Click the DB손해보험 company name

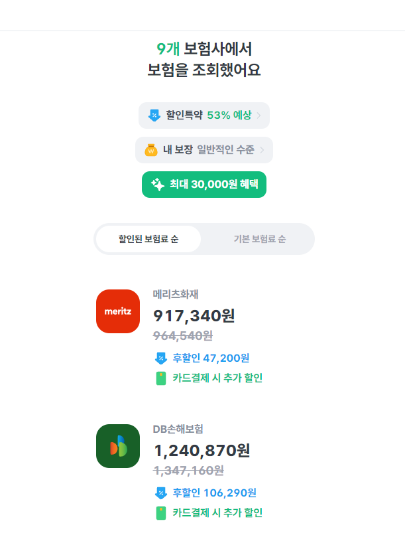pyautogui.click(x=178, y=429)
